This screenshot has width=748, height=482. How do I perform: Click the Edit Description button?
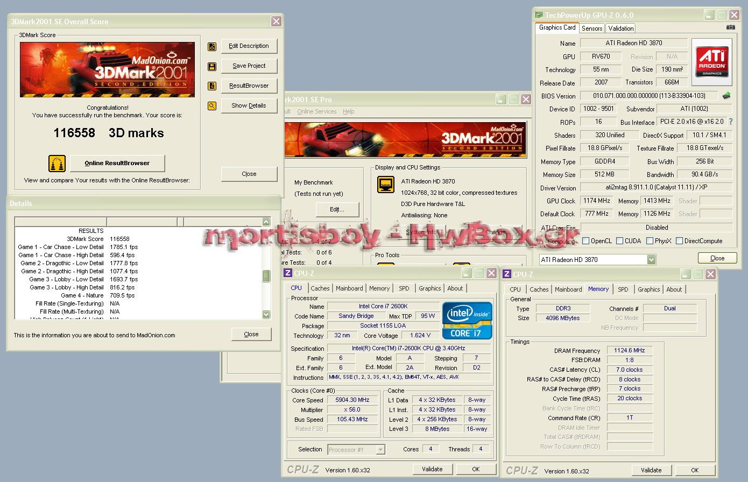point(249,46)
